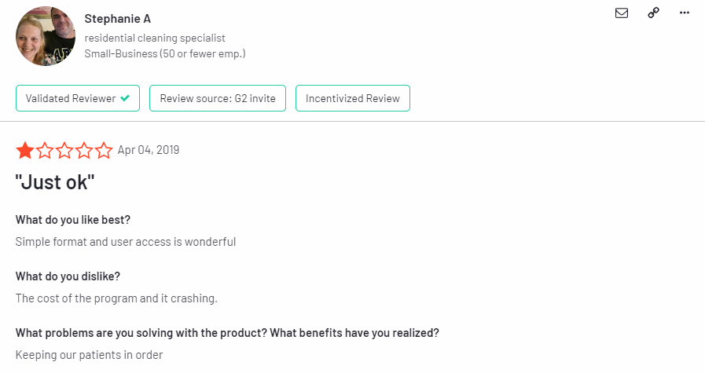Click the fifth empty rating star

coord(104,151)
